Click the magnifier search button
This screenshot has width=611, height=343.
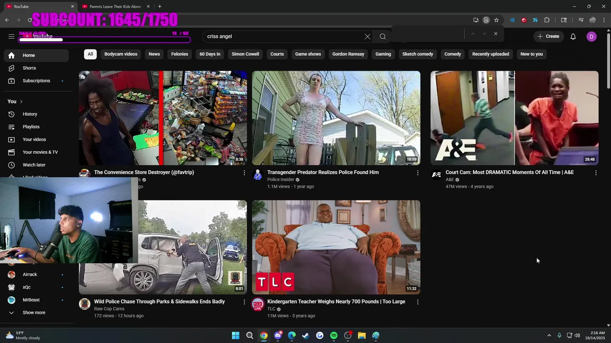[x=383, y=36]
